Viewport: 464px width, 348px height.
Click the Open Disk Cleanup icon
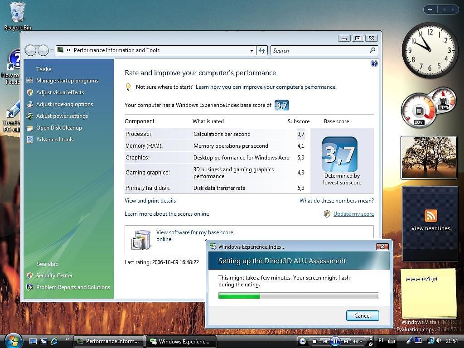(30, 128)
